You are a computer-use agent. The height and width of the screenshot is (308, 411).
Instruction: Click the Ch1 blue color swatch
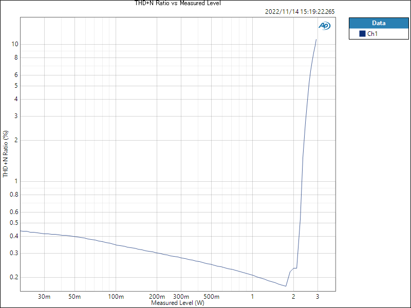click(362, 33)
